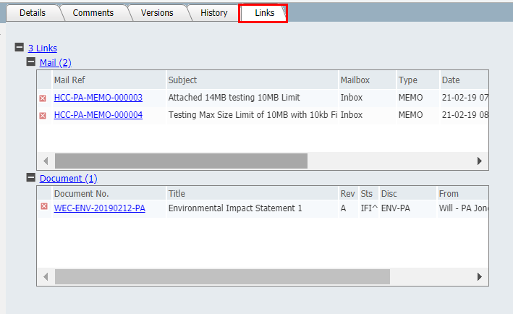Sort by the Date column header

click(x=465, y=80)
